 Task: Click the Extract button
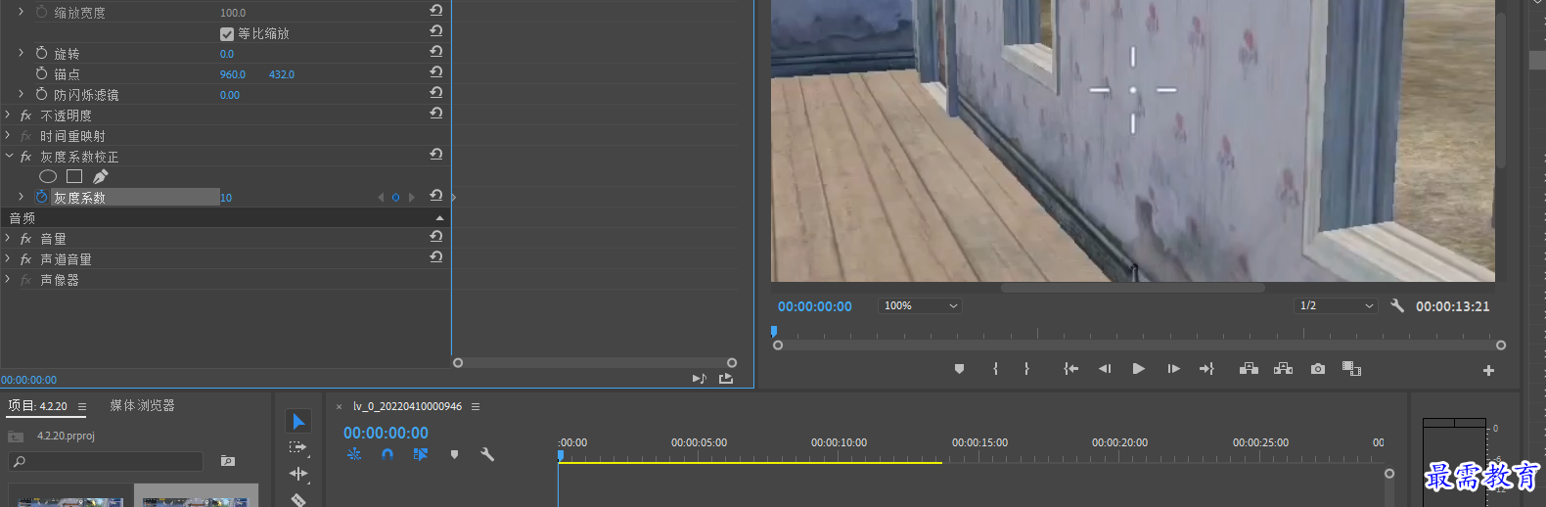[x=1283, y=369]
